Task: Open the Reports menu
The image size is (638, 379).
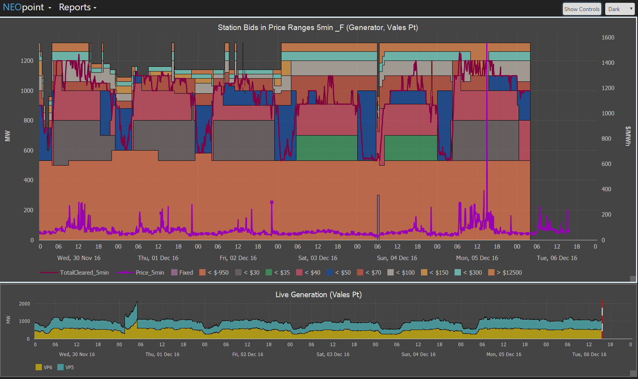Action: tap(77, 8)
